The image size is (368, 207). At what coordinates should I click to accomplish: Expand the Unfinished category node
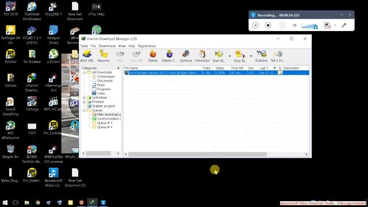[84, 98]
